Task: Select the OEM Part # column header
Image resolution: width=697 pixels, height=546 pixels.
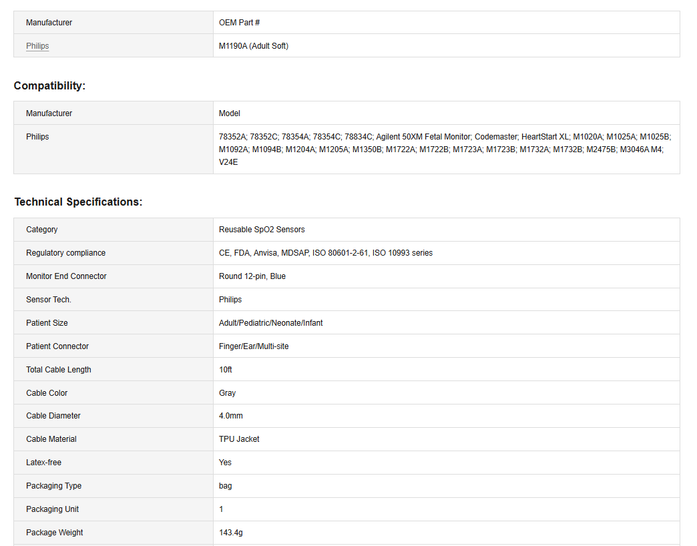Action: (x=239, y=23)
